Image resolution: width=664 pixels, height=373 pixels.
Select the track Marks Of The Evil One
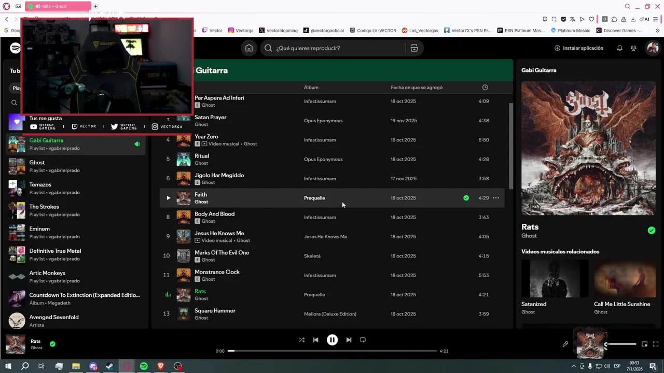pyautogui.click(x=222, y=253)
